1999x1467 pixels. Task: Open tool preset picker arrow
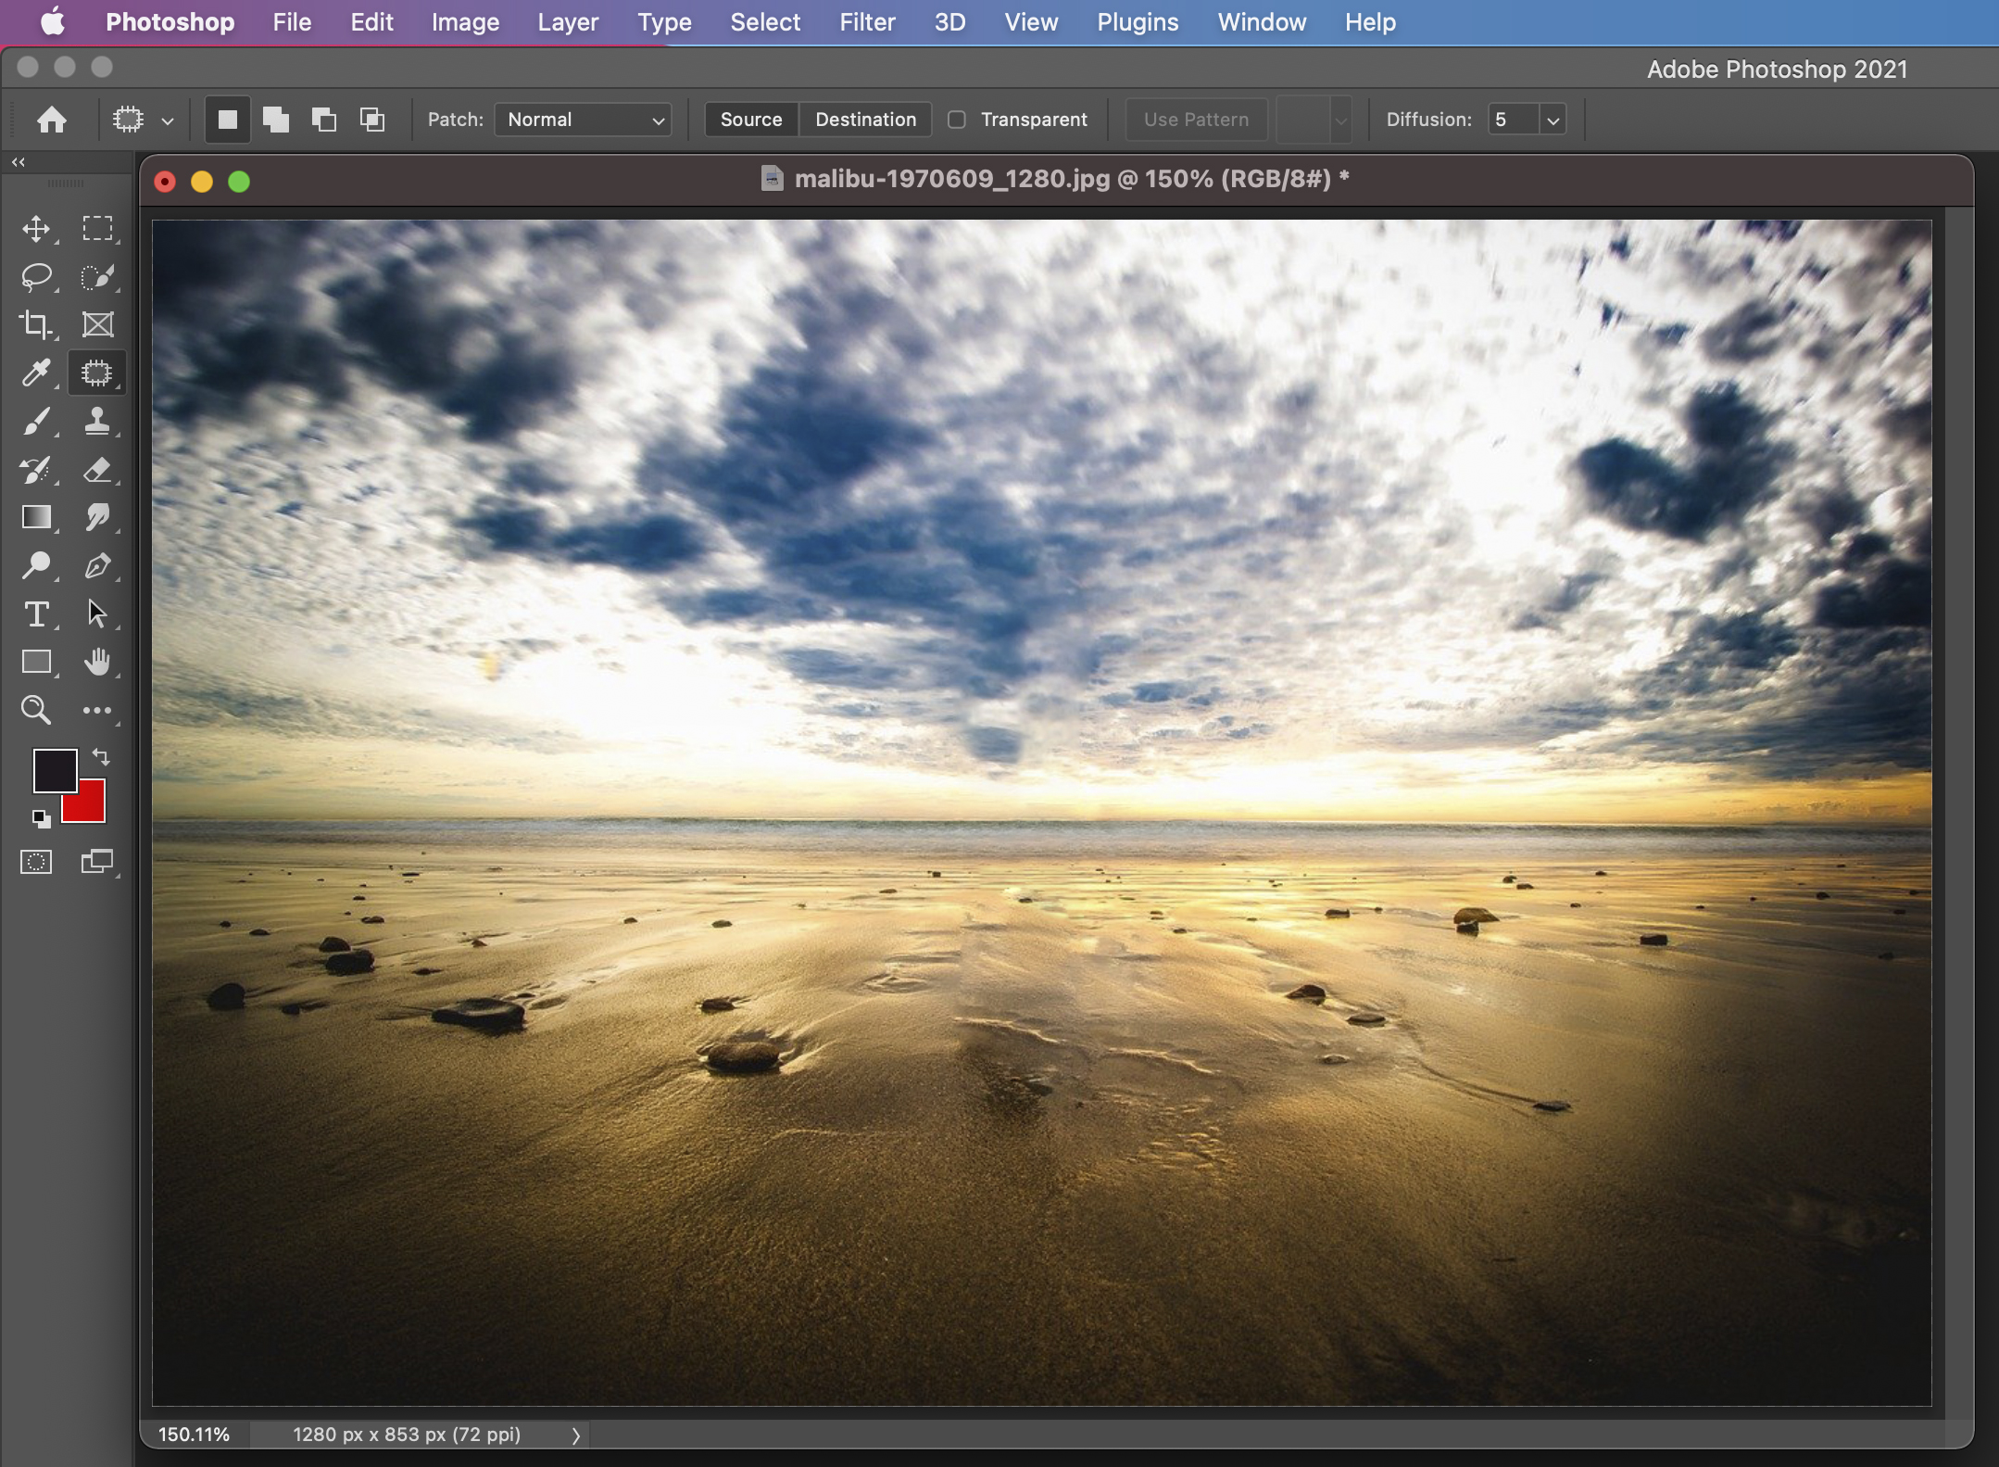click(168, 120)
